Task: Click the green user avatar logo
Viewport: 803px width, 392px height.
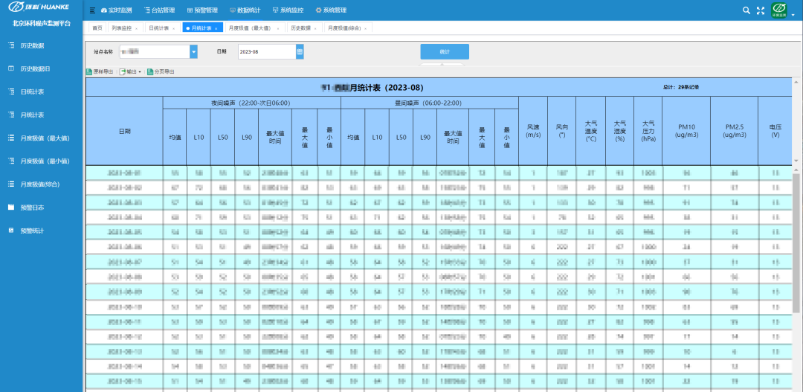Action: [x=779, y=10]
